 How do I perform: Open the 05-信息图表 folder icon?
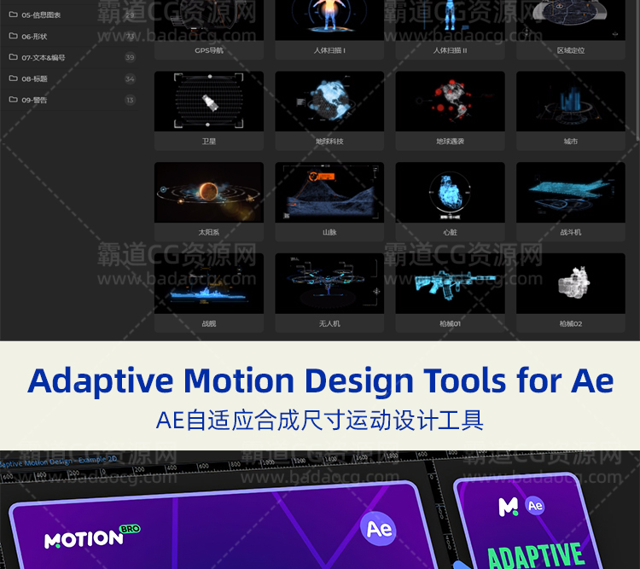(x=13, y=15)
